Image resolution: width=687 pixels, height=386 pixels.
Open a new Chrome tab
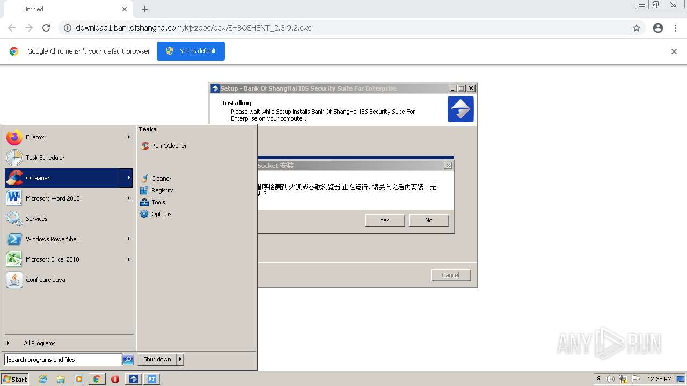pyautogui.click(x=145, y=9)
